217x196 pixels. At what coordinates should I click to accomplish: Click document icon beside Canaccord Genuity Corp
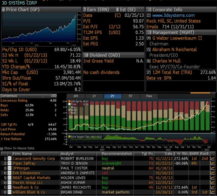pos(9,159)
